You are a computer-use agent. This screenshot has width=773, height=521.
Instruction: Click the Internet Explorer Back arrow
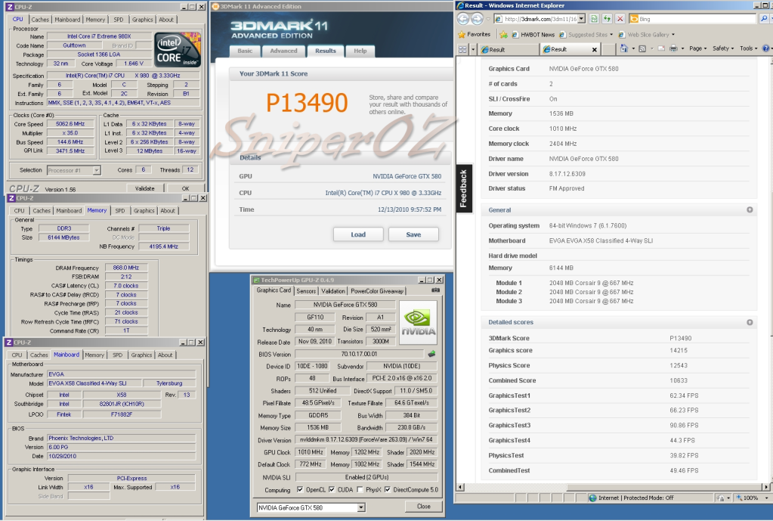pyautogui.click(x=464, y=19)
